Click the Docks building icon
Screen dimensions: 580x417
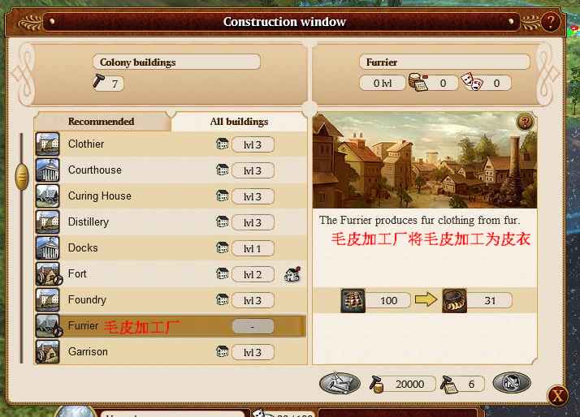pyautogui.click(x=47, y=247)
